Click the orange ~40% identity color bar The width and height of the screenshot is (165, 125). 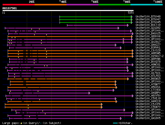51,5
